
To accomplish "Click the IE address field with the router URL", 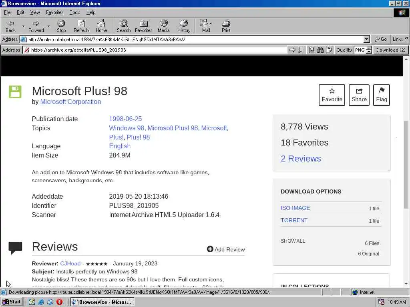I will click(x=195, y=40).
